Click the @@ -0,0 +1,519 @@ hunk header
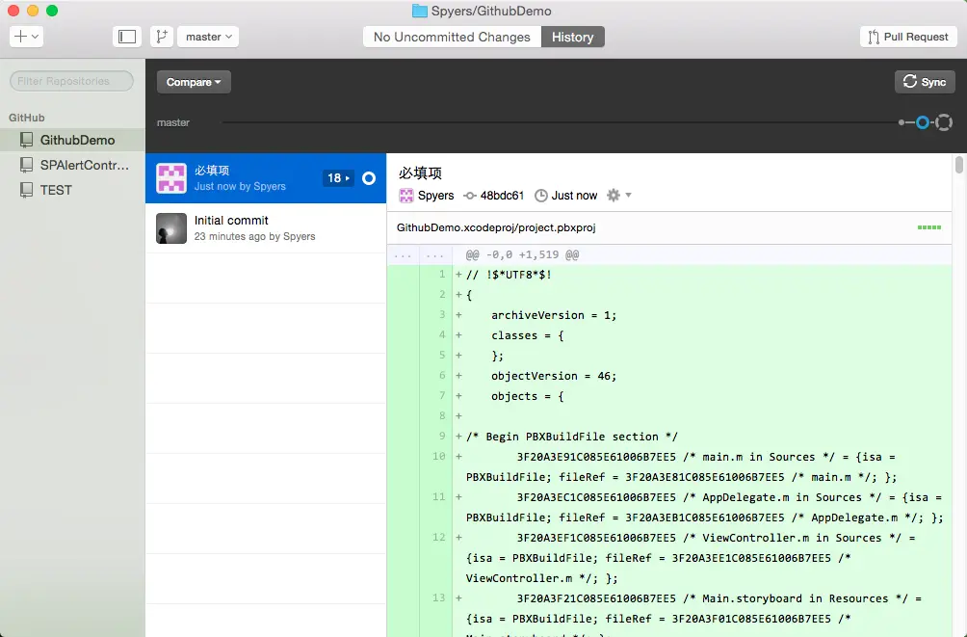Image resolution: width=967 pixels, height=637 pixels. (522, 254)
